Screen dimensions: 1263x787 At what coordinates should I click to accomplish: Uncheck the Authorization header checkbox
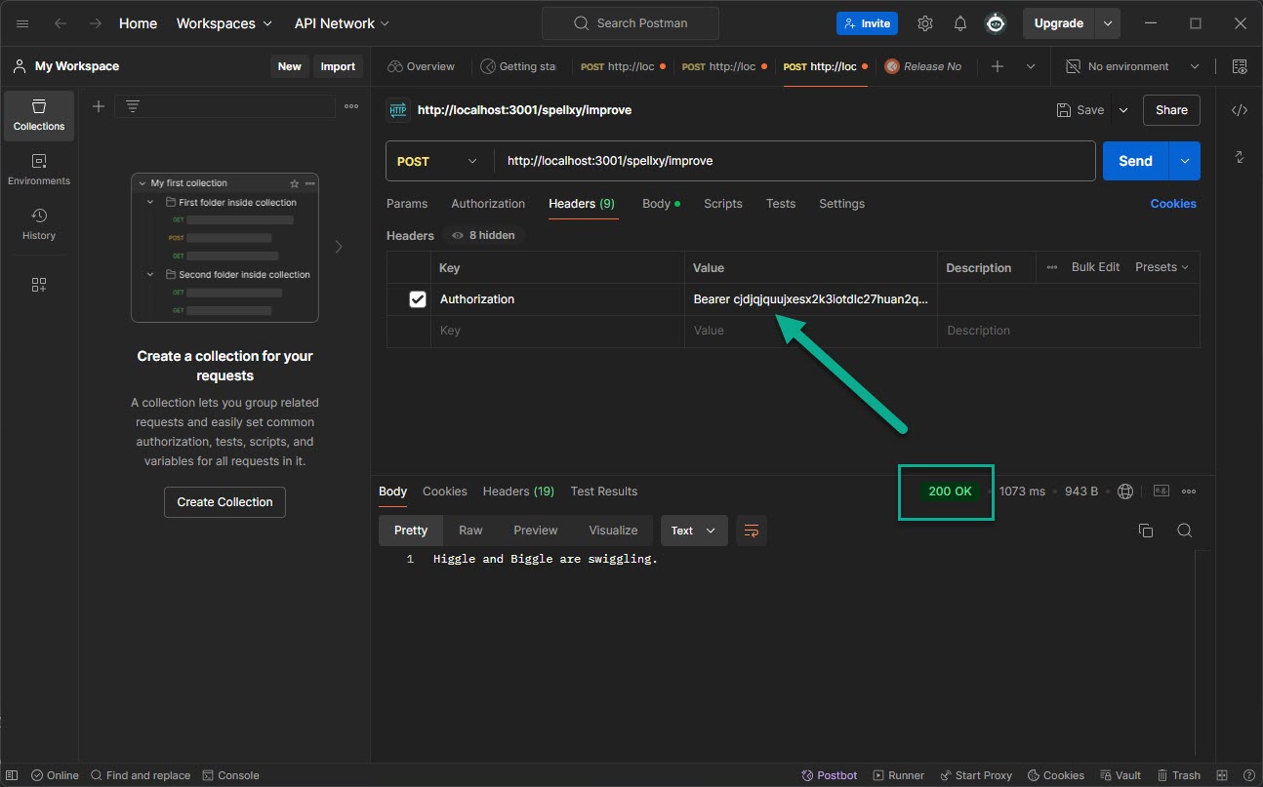[x=418, y=299]
